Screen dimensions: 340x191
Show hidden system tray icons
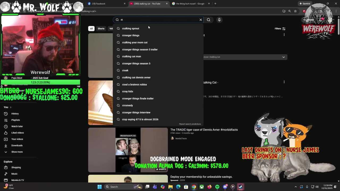tap(296, 187)
